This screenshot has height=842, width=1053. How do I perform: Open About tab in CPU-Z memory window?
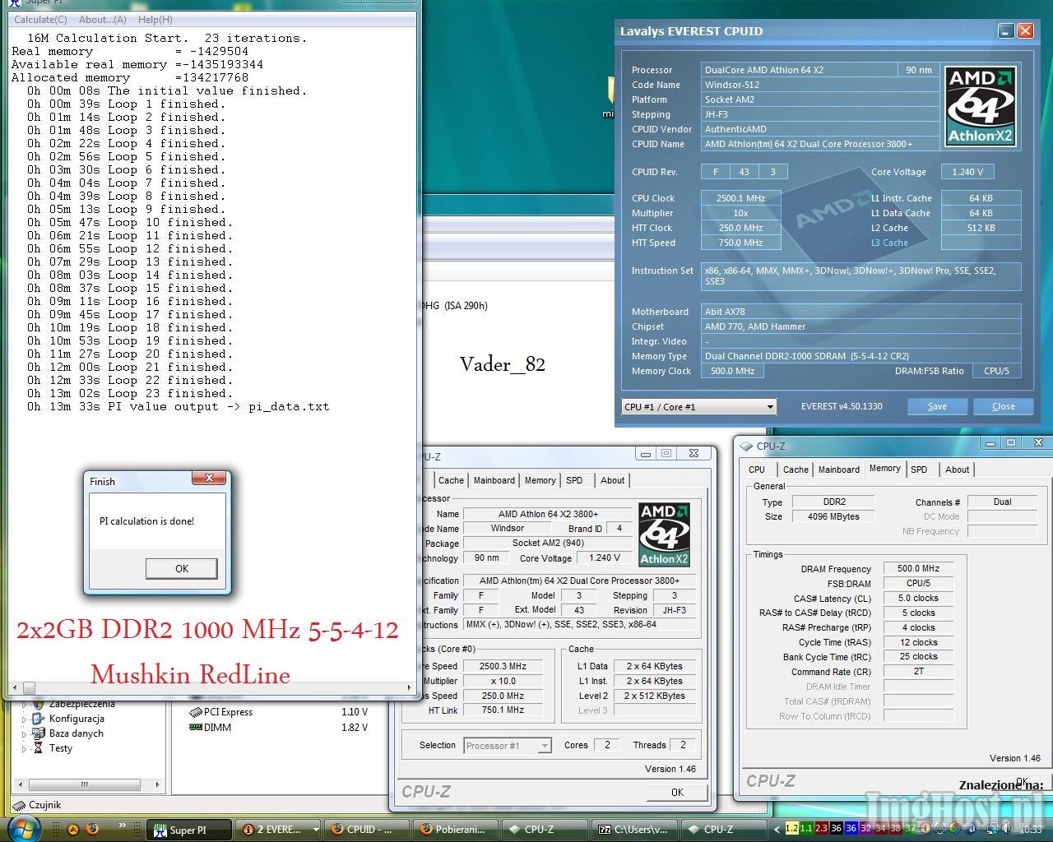[957, 470]
